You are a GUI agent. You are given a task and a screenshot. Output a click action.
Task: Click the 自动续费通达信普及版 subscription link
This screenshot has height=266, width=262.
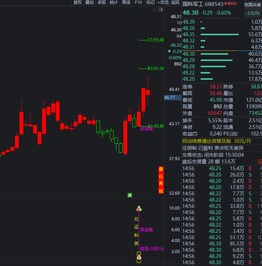tap(216, 141)
